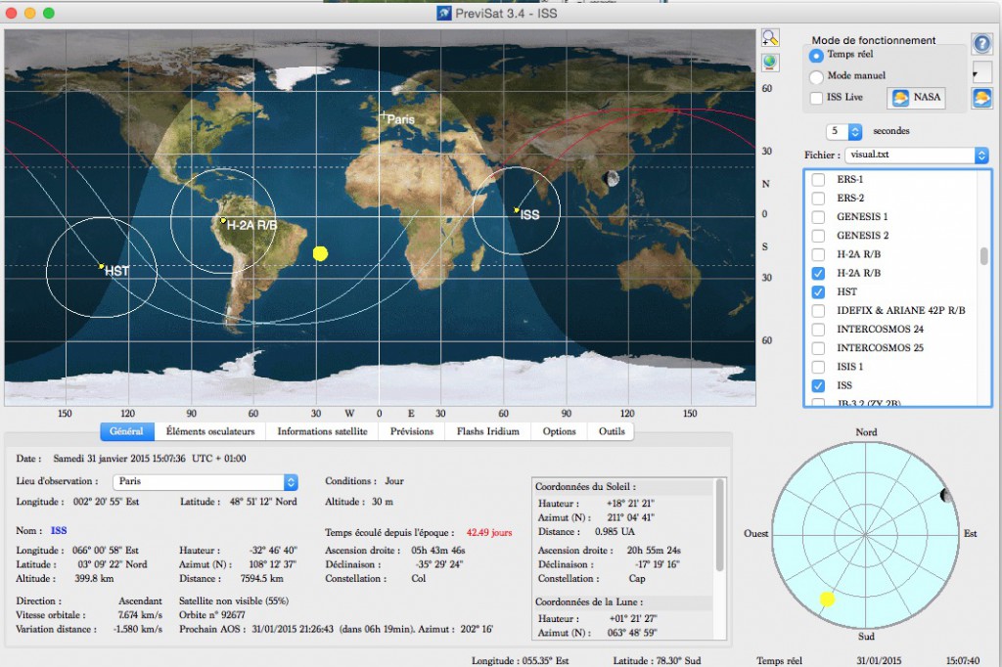
Task: Enable the ISS Live checkbox
Action: point(816,98)
